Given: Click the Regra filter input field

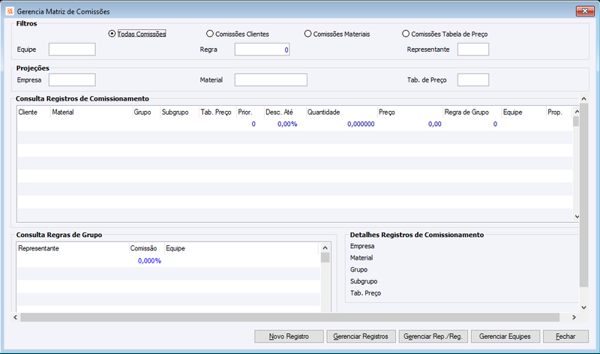Looking at the screenshot, I should point(262,49).
